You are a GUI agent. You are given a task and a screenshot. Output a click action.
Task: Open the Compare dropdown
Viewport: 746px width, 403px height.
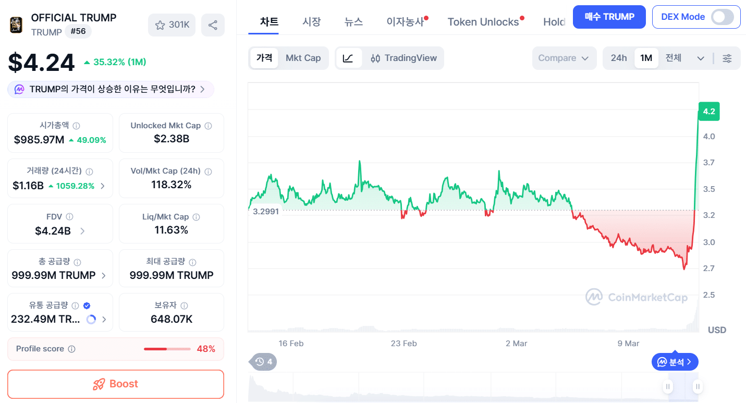(x=564, y=58)
